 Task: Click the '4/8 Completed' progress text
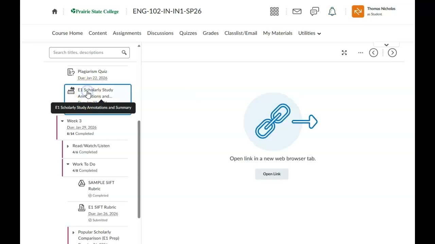click(x=85, y=170)
